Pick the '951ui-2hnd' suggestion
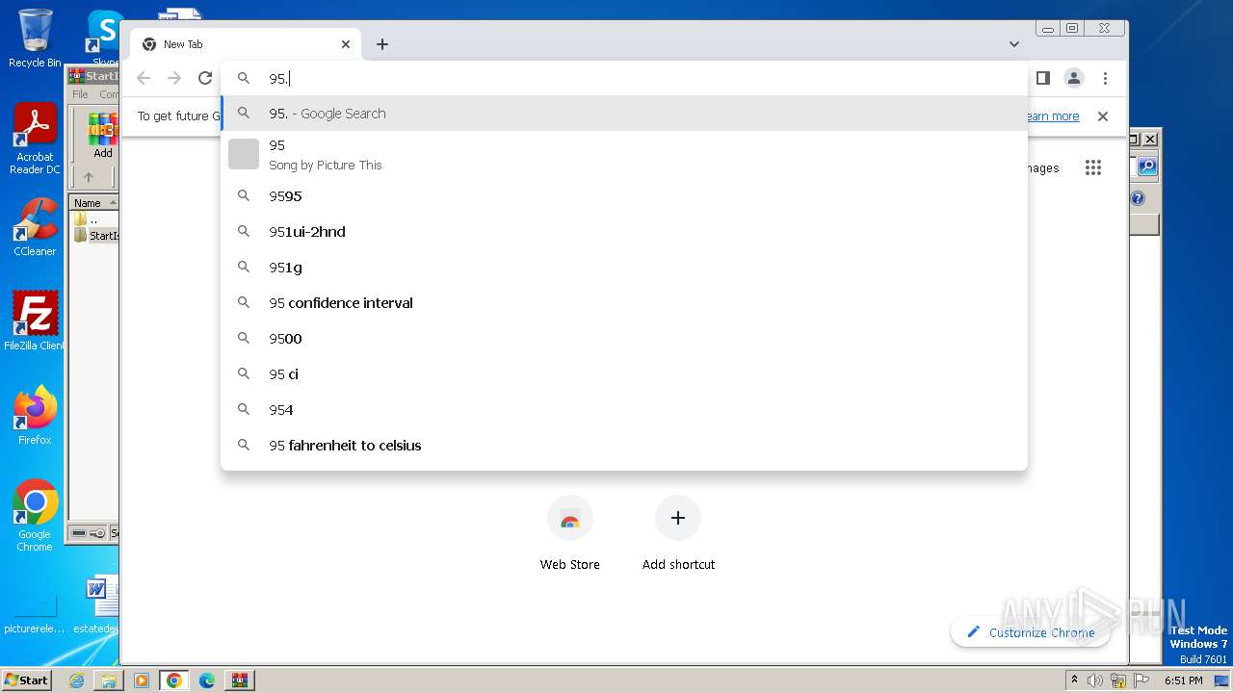This screenshot has height=693, width=1233. [624, 232]
